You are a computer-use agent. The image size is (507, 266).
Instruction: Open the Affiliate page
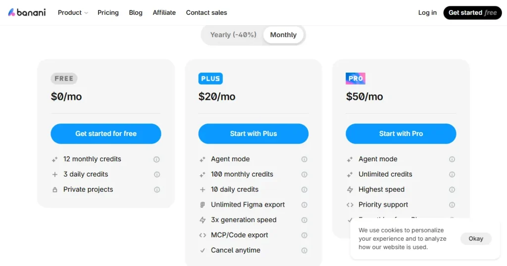click(164, 12)
